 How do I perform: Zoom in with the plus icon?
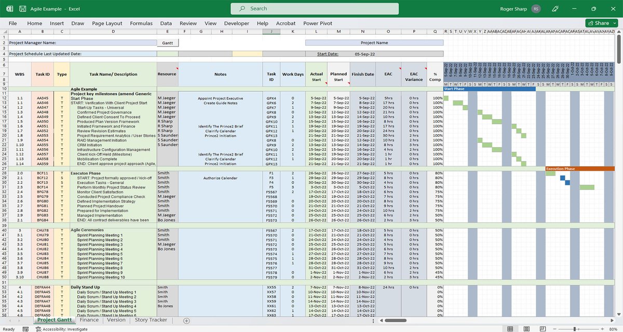(603, 329)
